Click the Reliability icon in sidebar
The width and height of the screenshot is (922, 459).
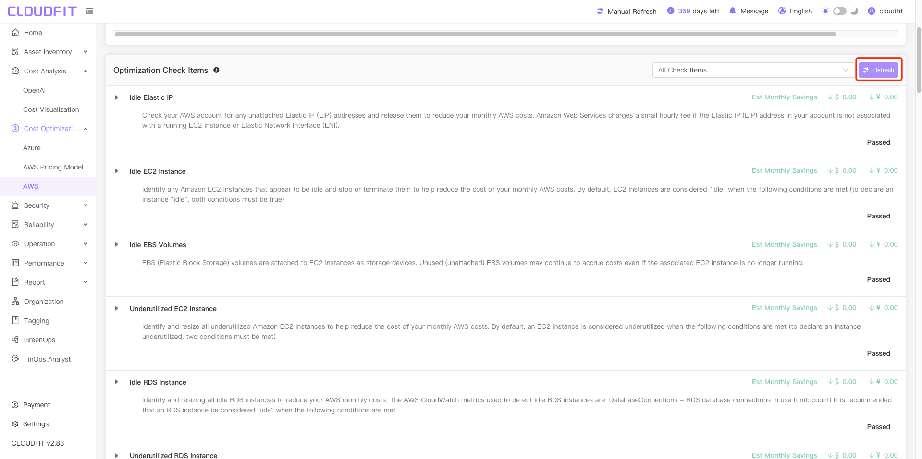coord(15,224)
